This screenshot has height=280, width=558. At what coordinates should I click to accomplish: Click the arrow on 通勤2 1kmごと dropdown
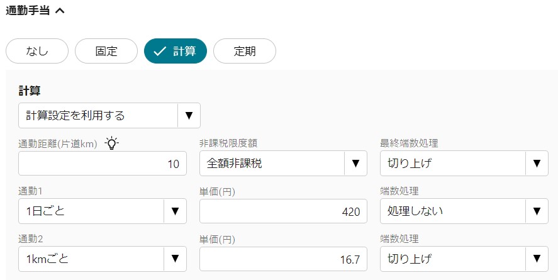pos(175,259)
